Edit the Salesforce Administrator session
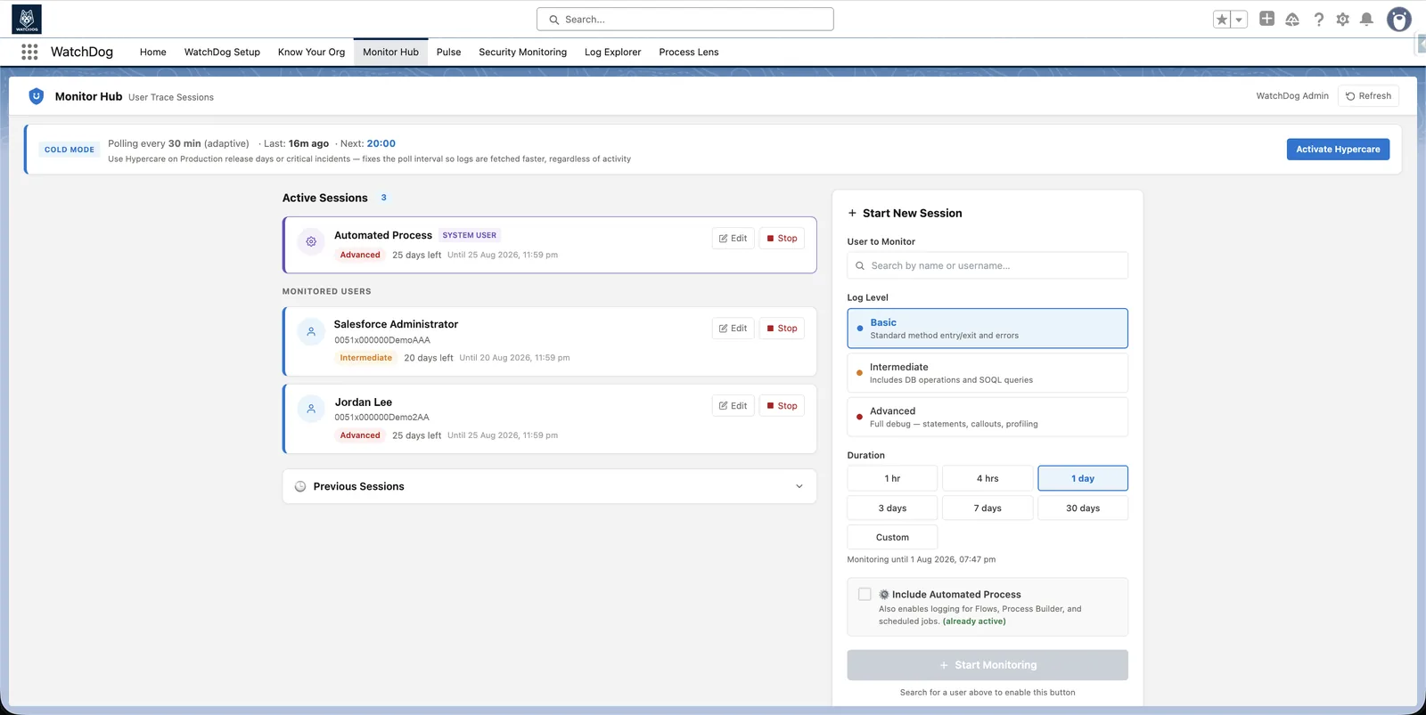Screen dimensions: 1426x715 click(733, 328)
